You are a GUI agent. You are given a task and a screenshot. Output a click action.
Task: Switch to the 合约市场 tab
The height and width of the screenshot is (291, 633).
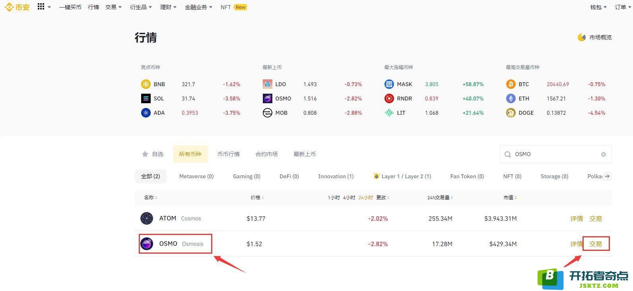(x=267, y=154)
